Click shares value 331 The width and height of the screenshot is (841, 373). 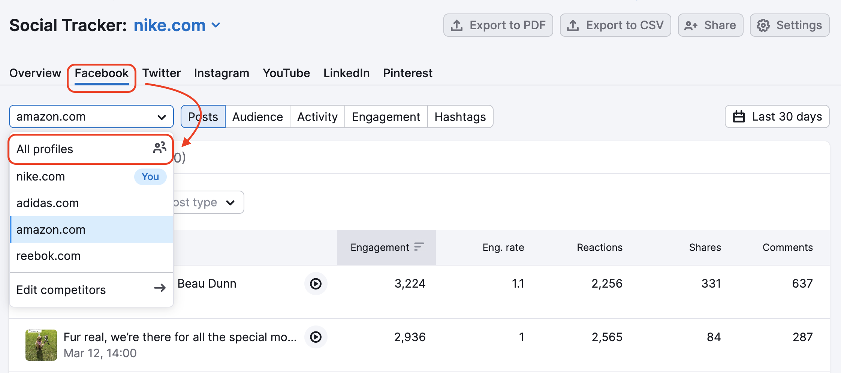[711, 283]
